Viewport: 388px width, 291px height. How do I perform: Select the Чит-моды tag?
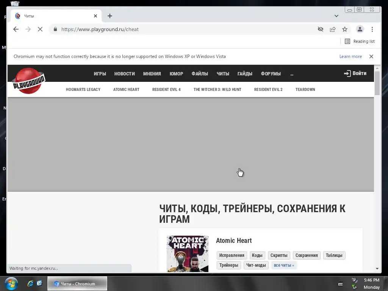coord(256,265)
